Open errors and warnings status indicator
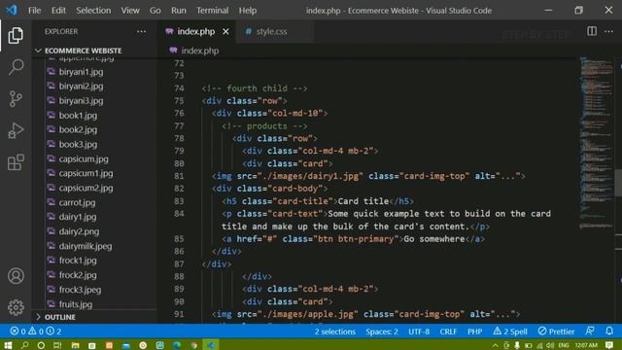This screenshot has width=622, height=350. coord(35,331)
